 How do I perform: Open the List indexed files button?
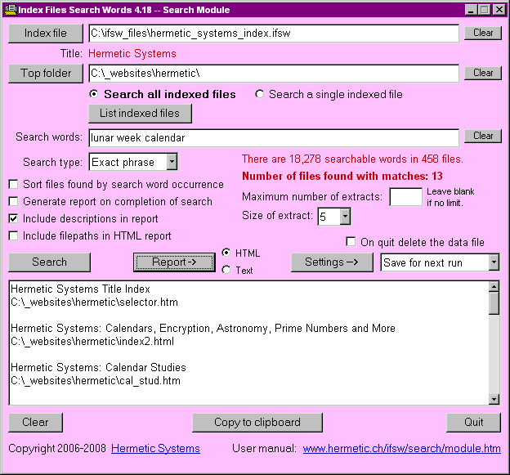(140, 114)
